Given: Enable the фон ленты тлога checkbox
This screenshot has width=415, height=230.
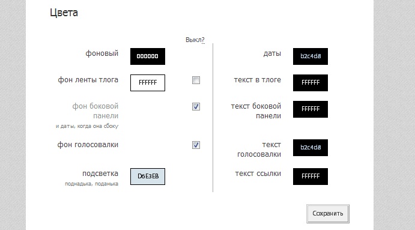Looking at the screenshot, I should 196,80.
